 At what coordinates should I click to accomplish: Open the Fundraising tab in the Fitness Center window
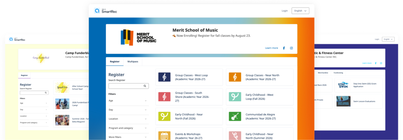338,73
